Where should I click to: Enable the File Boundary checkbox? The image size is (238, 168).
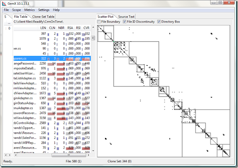pyautogui.click(x=99, y=22)
